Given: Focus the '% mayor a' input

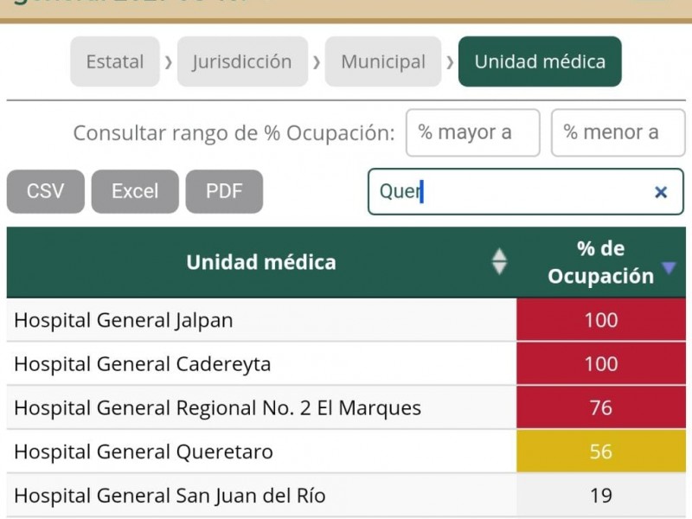Looking at the screenshot, I should [472, 132].
